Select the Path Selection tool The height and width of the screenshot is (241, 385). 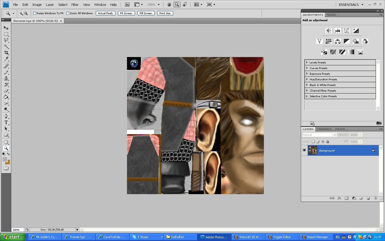point(6,129)
